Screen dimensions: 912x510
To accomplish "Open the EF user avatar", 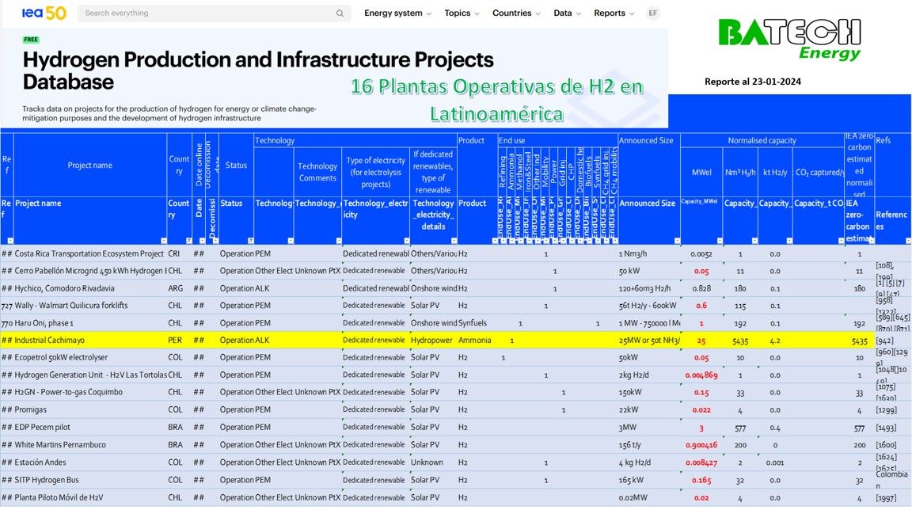I will pos(653,13).
